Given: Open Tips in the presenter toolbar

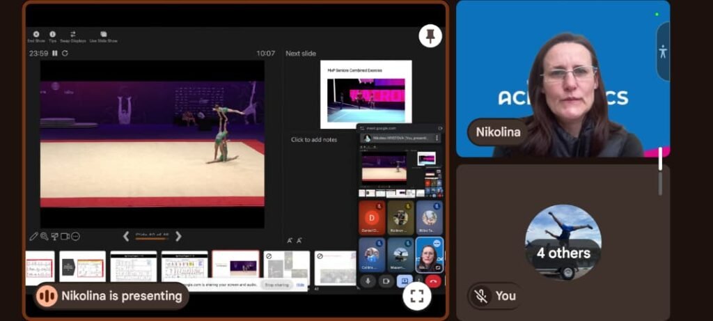Looking at the screenshot, I should click(53, 35).
